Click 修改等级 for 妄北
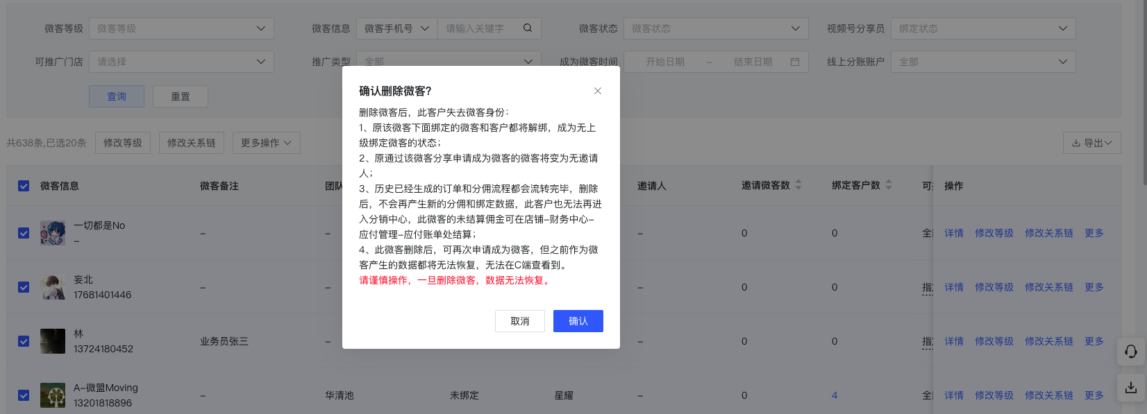Image resolution: width=1147 pixels, height=414 pixels. pos(994,287)
